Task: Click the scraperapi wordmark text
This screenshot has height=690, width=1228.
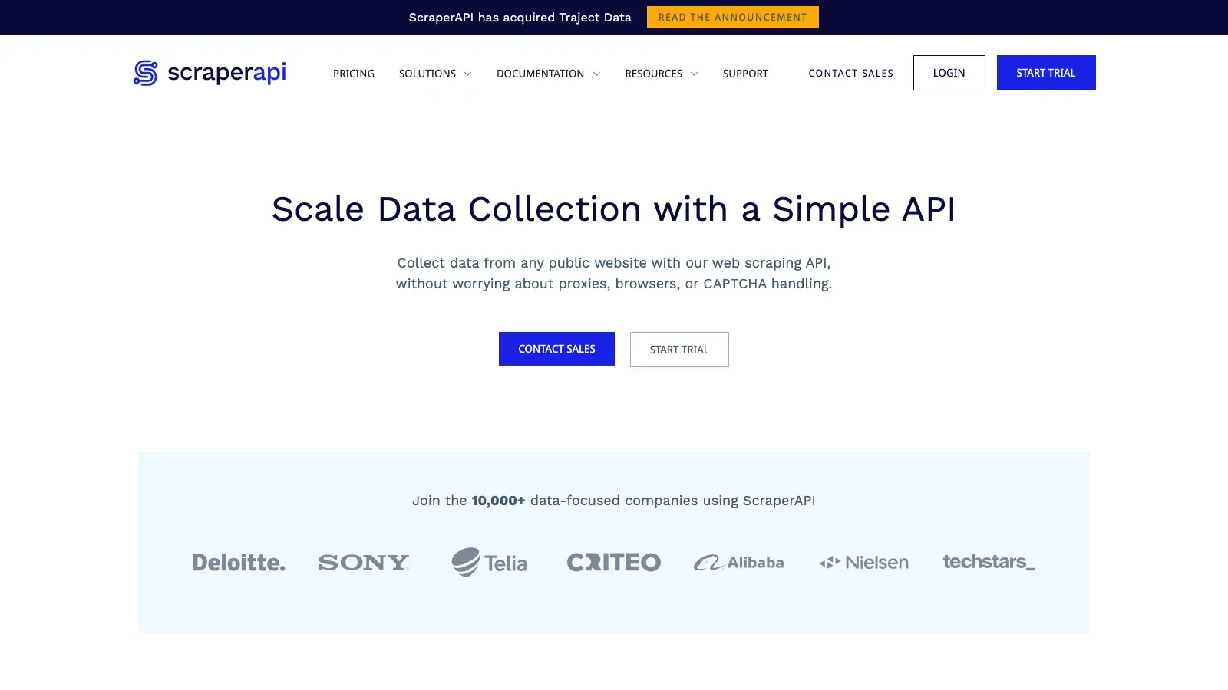Action: coord(226,73)
